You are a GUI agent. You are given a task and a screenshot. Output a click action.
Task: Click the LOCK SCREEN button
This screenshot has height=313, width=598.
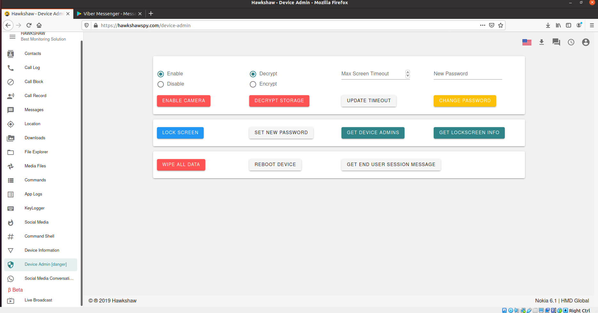click(180, 133)
